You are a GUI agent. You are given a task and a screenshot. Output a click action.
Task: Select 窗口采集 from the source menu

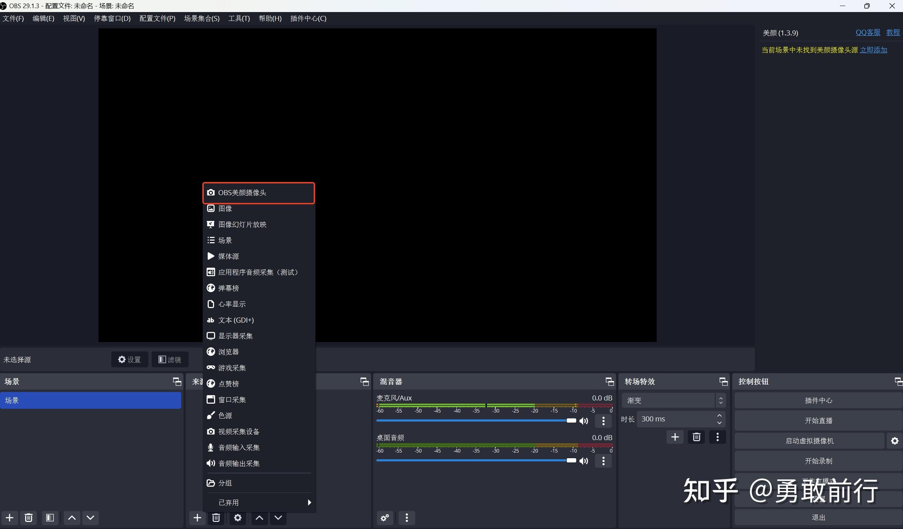click(x=233, y=399)
